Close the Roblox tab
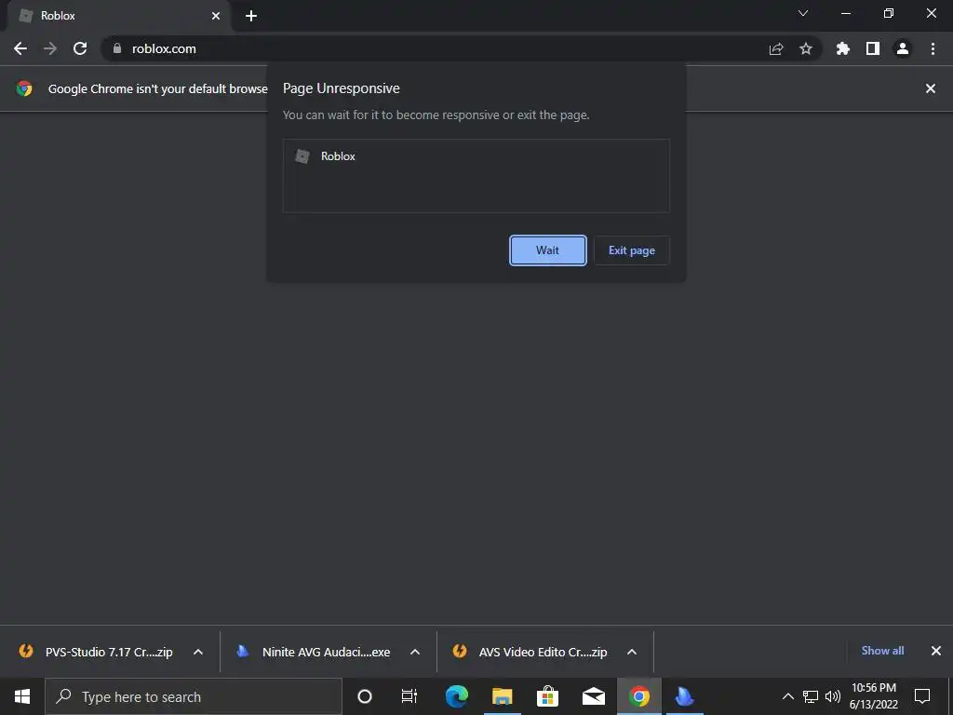This screenshot has height=715, width=953. 216,16
